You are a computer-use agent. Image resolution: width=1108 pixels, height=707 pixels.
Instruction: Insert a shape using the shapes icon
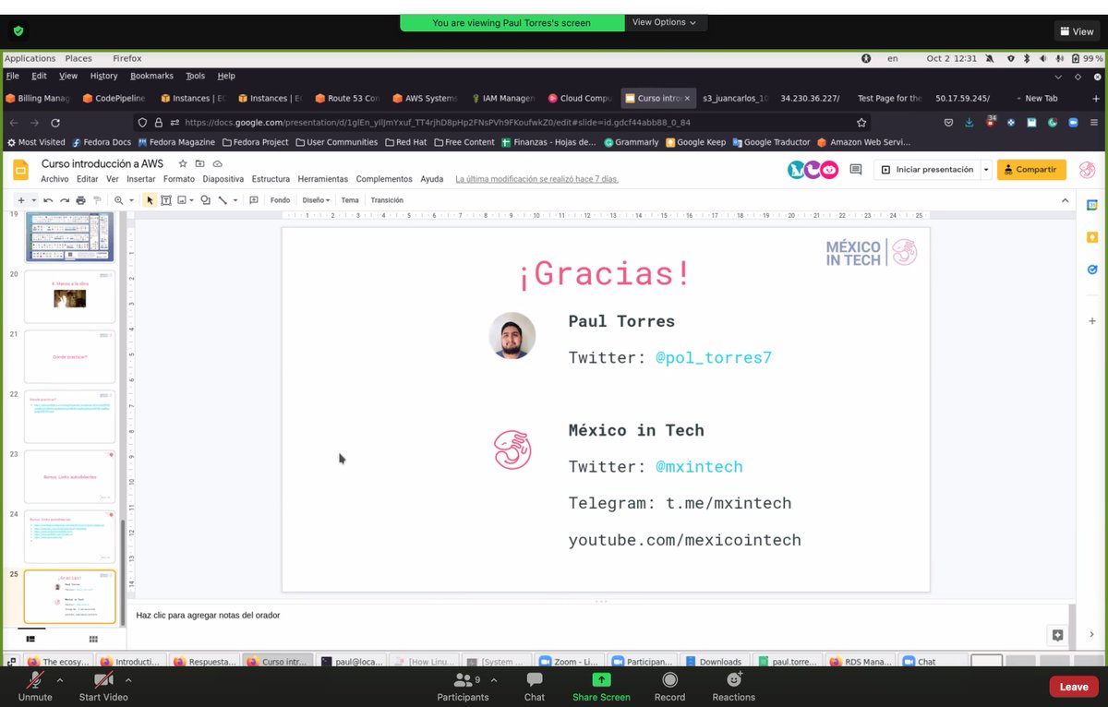pos(205,200)
